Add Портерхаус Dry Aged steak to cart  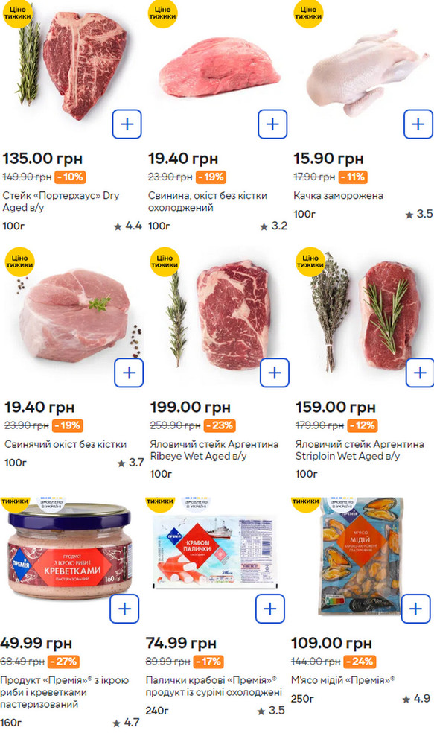[127, 124]
